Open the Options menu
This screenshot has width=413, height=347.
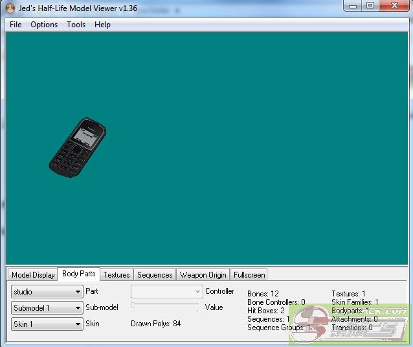(x=44, y=25)
